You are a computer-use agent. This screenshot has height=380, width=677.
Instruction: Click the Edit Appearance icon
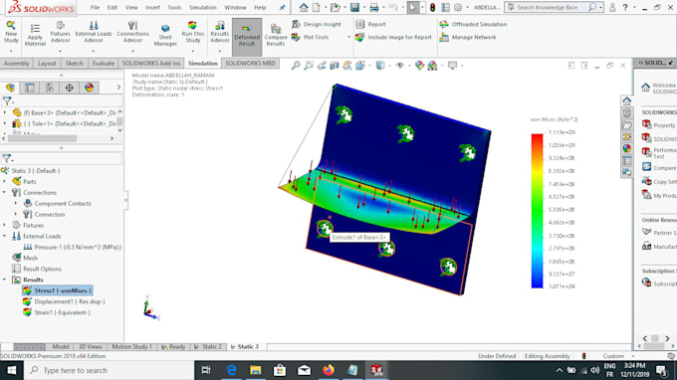point(419,66)
